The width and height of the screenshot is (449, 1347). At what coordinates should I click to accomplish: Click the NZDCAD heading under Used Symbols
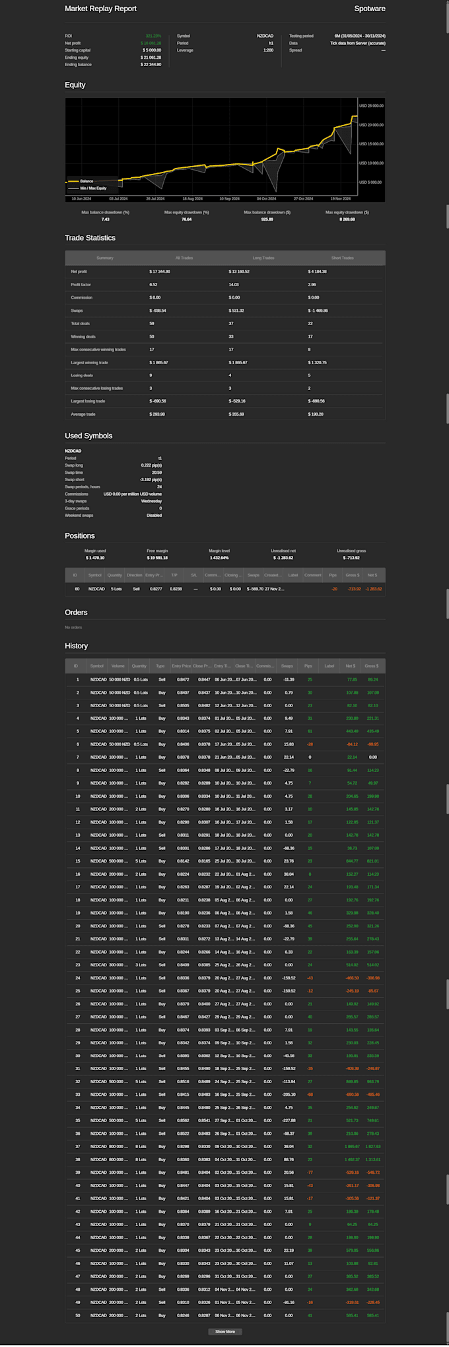point(73,451)
